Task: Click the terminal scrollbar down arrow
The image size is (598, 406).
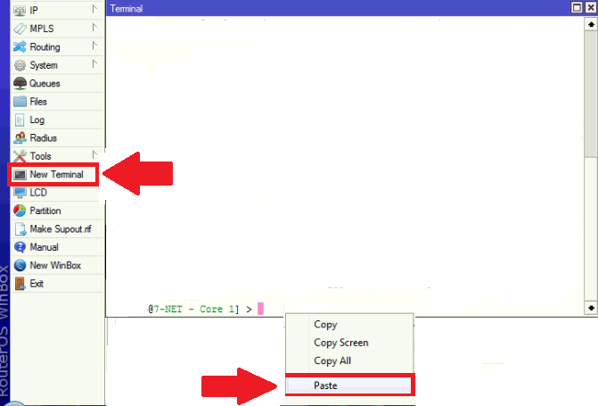Action: (x=591, y=308)
